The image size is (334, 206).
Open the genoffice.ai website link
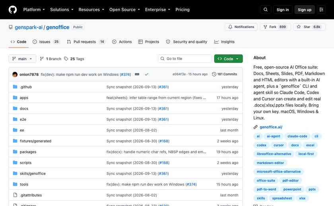click(x=271, y=127)
